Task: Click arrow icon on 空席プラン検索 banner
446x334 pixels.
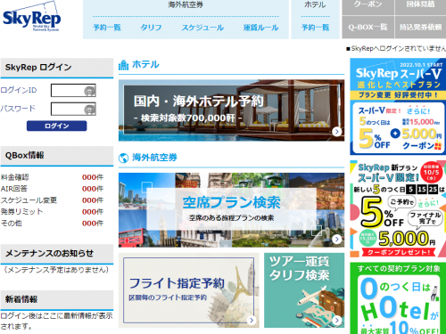Action: [x=336, y=239]
